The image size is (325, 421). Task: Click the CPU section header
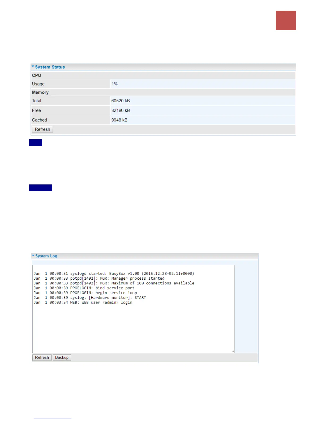tap(163, 75)
